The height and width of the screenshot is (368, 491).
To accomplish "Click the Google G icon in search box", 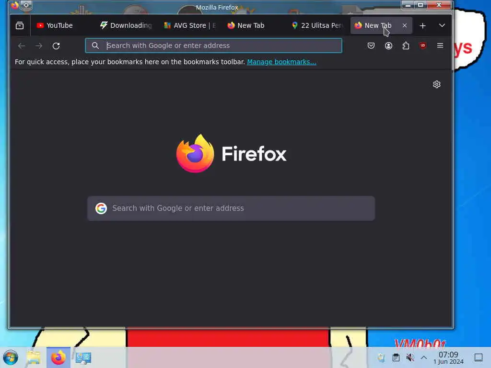I will (101, 208).
